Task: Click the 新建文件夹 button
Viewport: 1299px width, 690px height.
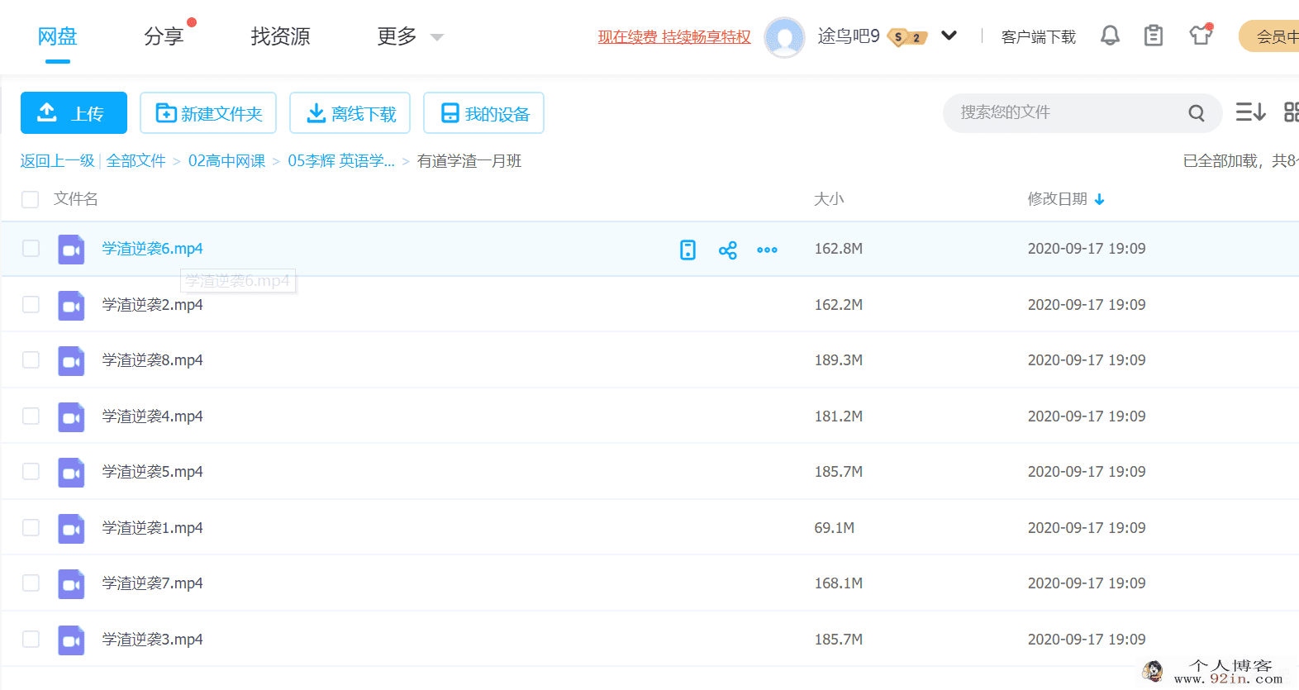Action: (x=208, y=112)
